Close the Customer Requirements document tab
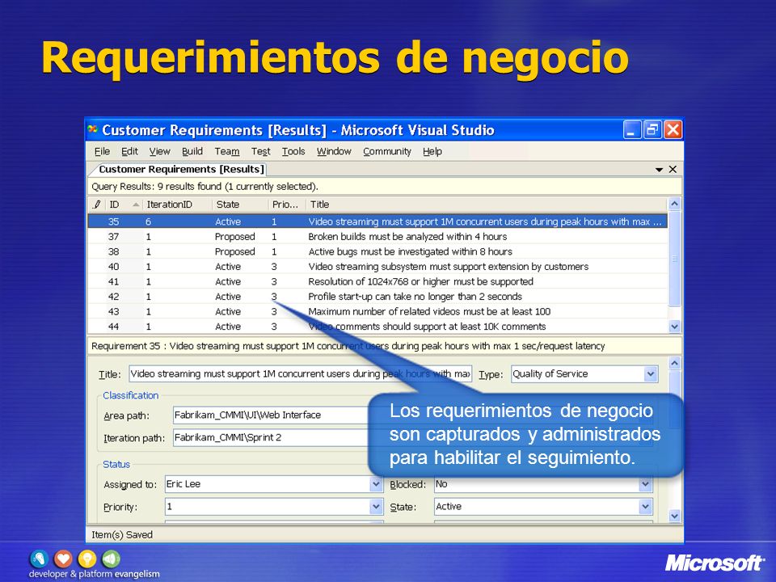This screenshot has height=582, width=776. point(673,169)
